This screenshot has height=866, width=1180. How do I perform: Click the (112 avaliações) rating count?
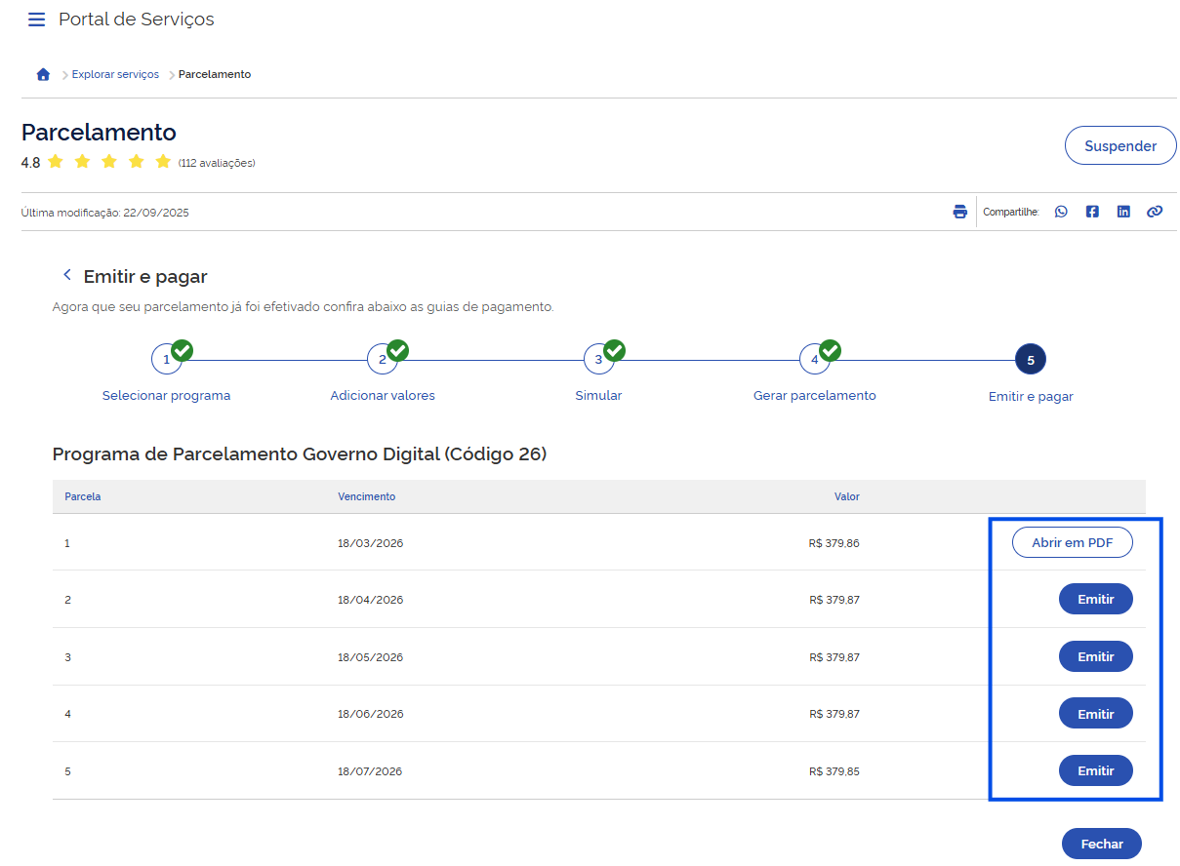(217, 163)
